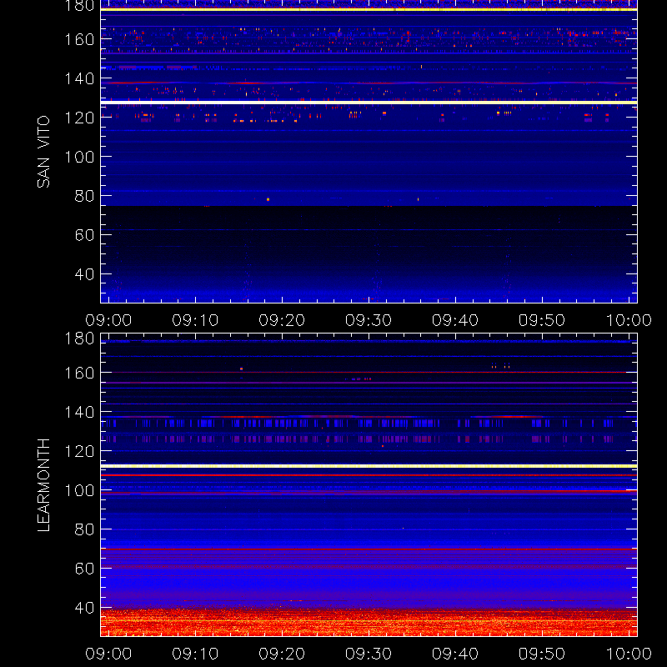Click the 09:00 time label under Learmonth plot

(108, 654)
